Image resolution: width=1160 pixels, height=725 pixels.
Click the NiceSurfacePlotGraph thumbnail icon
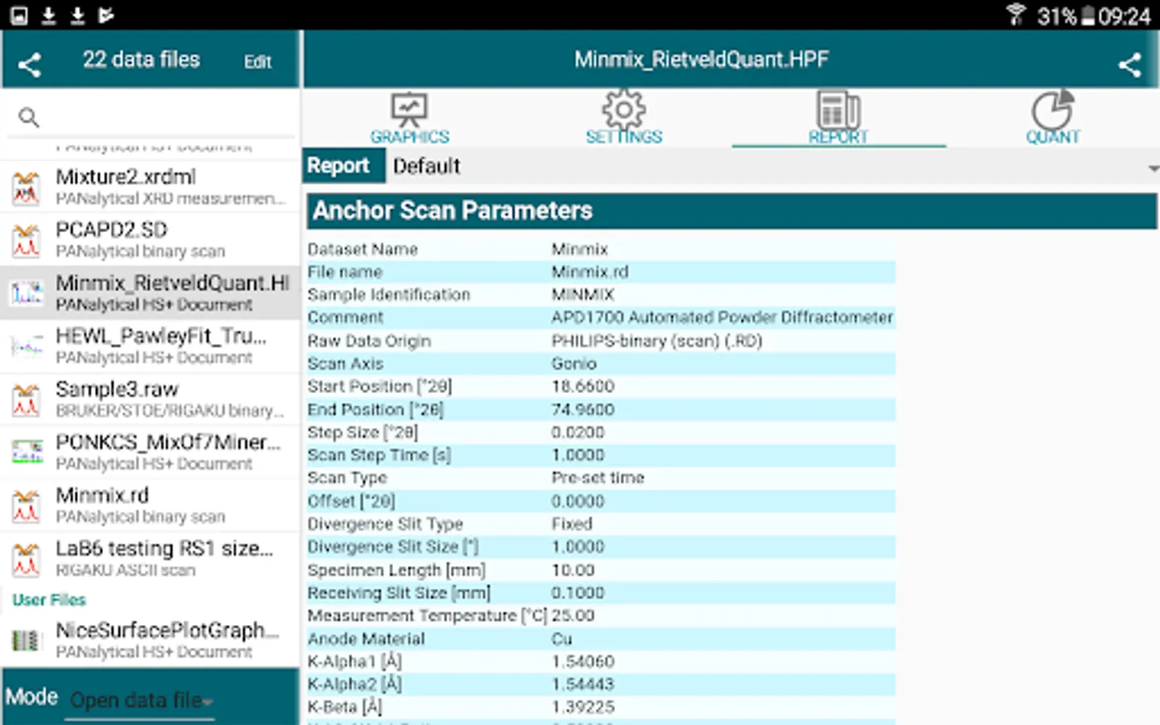(26, 641)
